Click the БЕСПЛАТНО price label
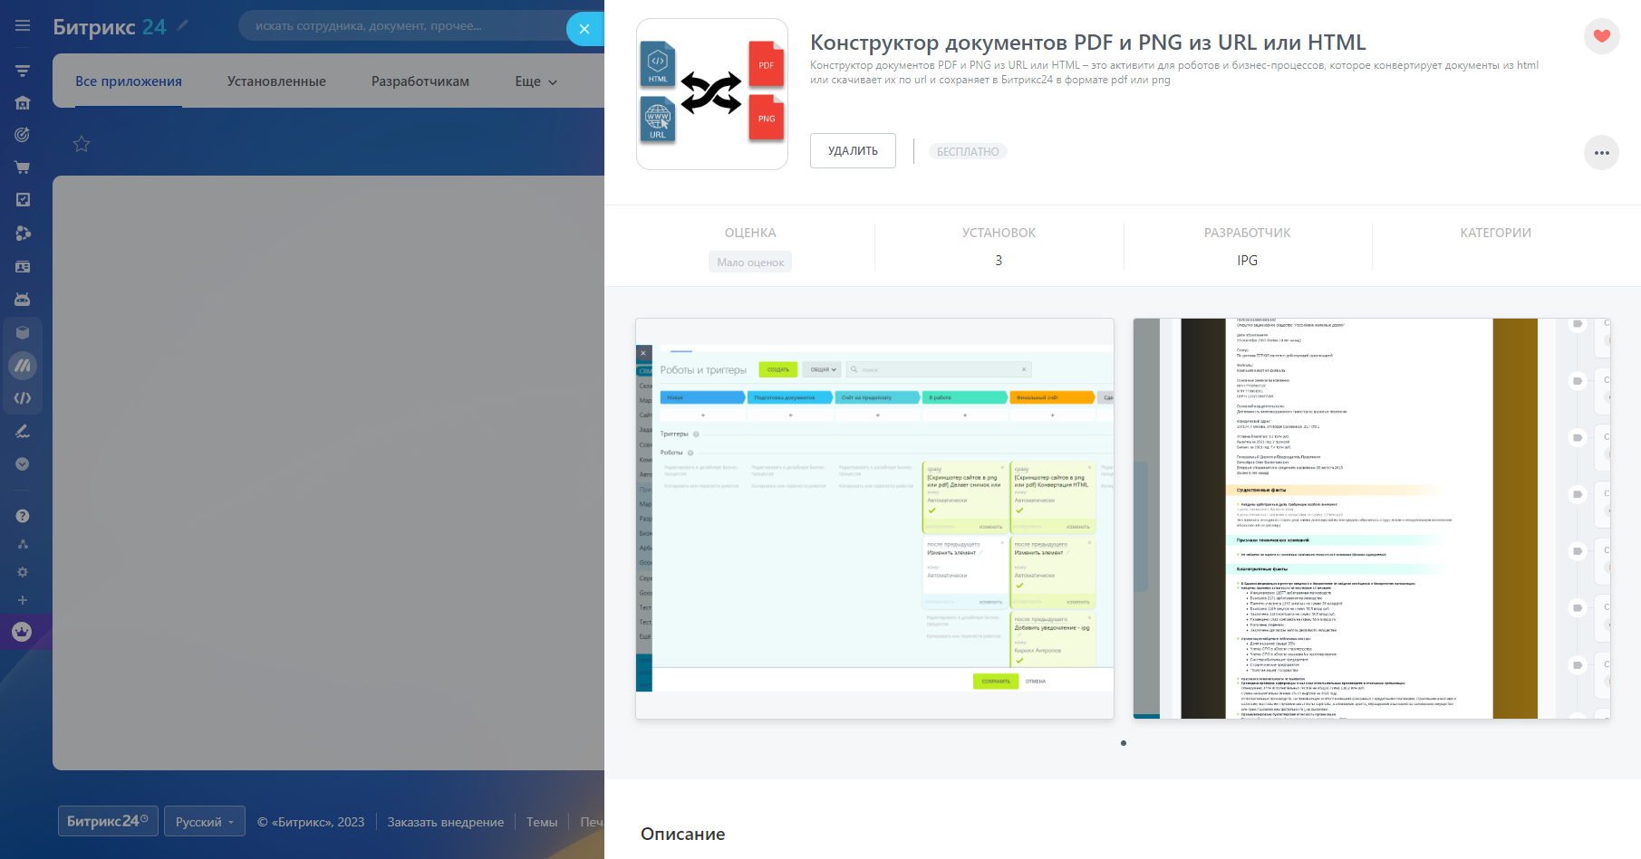 pos(968,152)
